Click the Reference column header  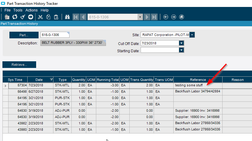tap(198, 80)
